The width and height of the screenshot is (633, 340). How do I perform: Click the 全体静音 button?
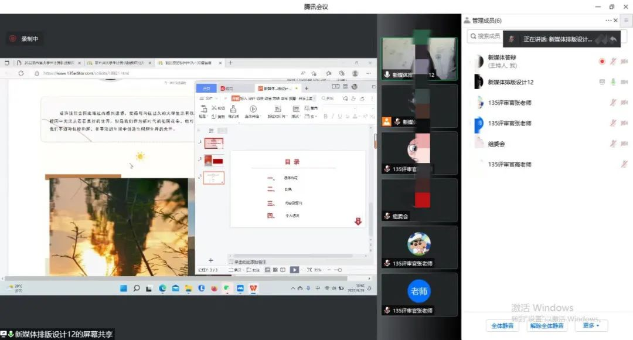coord(502,325)
